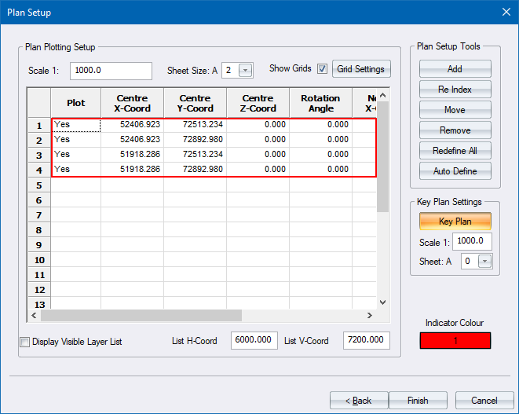Click the horizontal scrollbar right arrow
The width and height of the screenshot is (519, 414).
370,315
